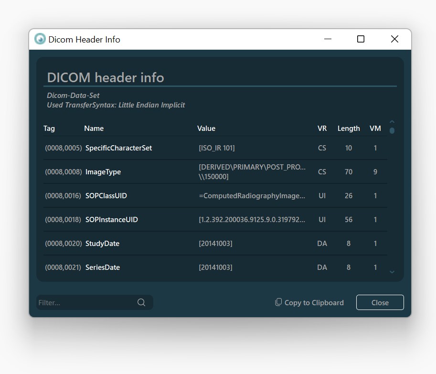Select the SOPInstanceUID row
This screenshot has height=374, width=436.
pos(215,220)
